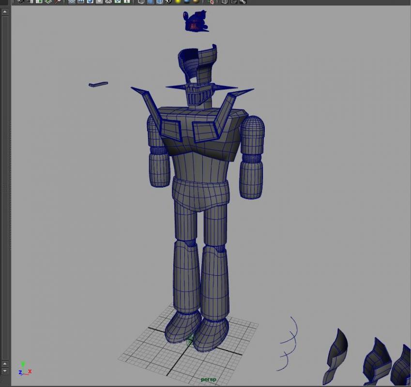
Task: Click the XYZ view axis indicator
Action: tap(25, 369)
